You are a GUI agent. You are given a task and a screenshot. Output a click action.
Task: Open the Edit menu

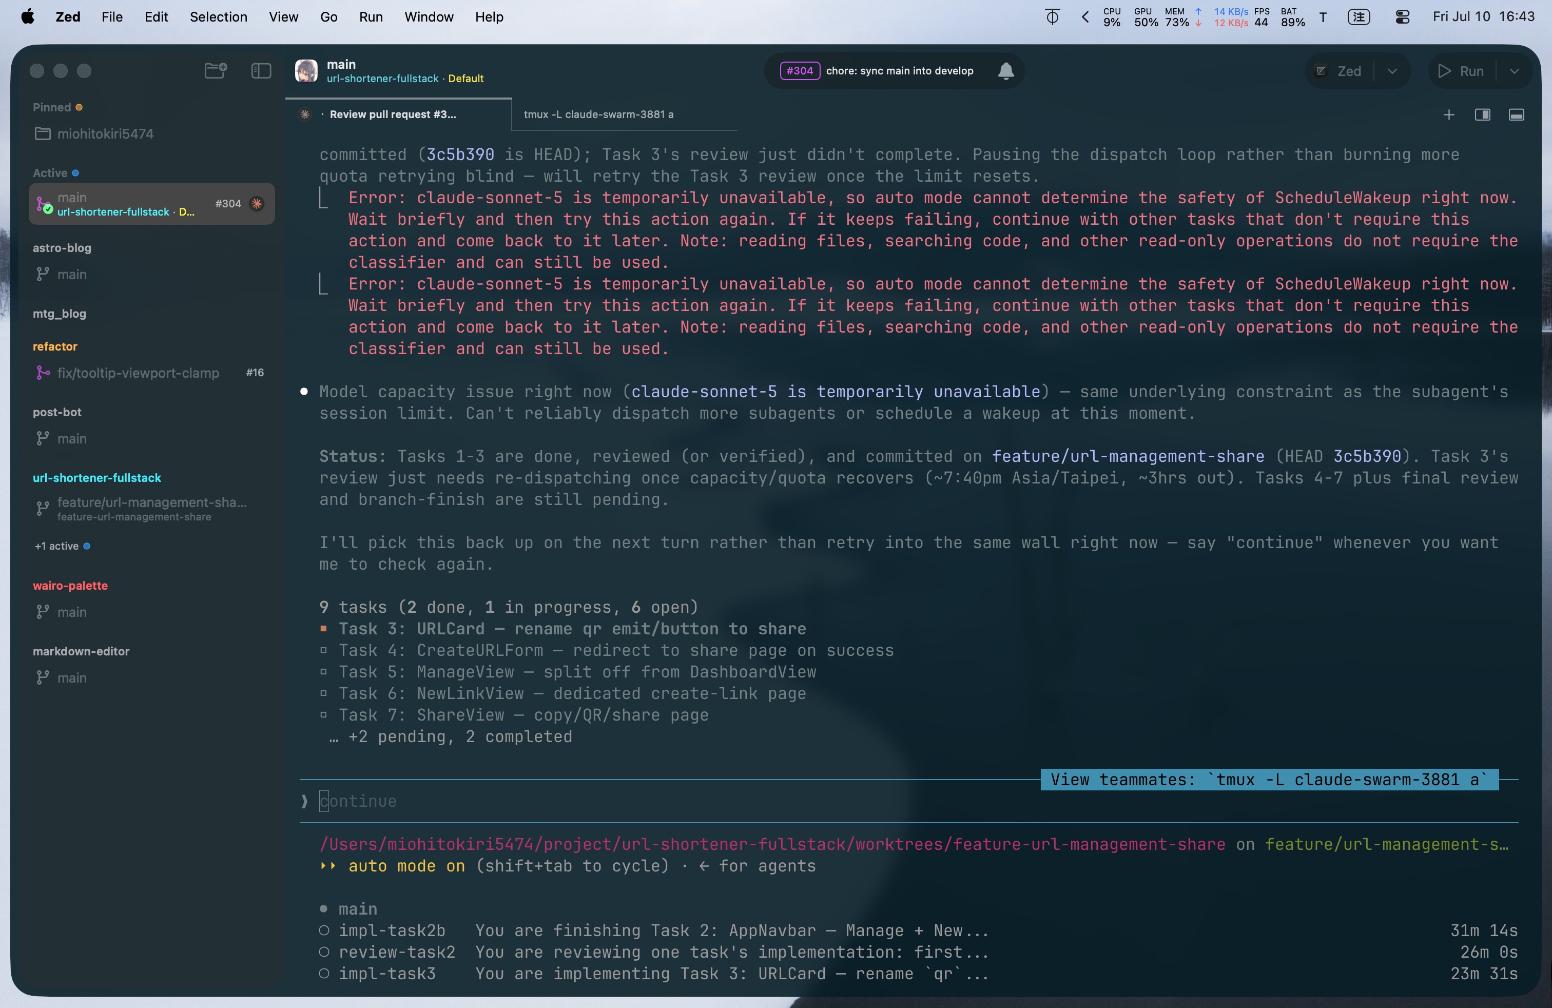tap(156, 17)
